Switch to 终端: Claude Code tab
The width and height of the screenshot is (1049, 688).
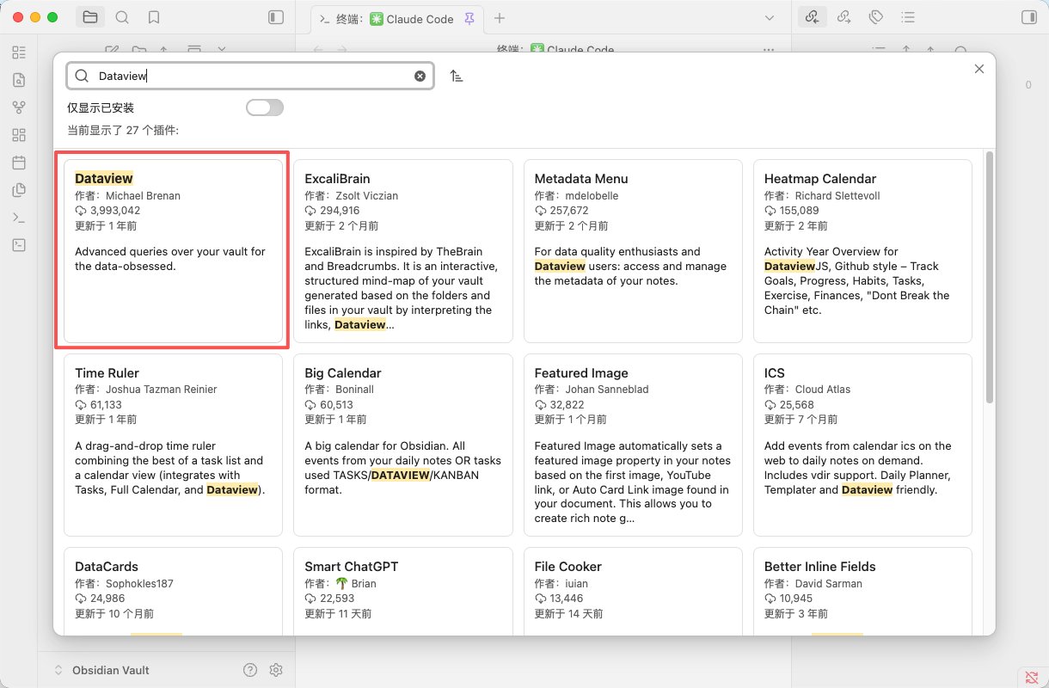click(396, 18)
